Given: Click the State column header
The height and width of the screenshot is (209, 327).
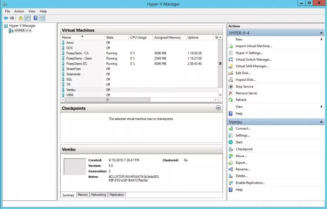Looking at the screenshot, I should coord(116,38).
